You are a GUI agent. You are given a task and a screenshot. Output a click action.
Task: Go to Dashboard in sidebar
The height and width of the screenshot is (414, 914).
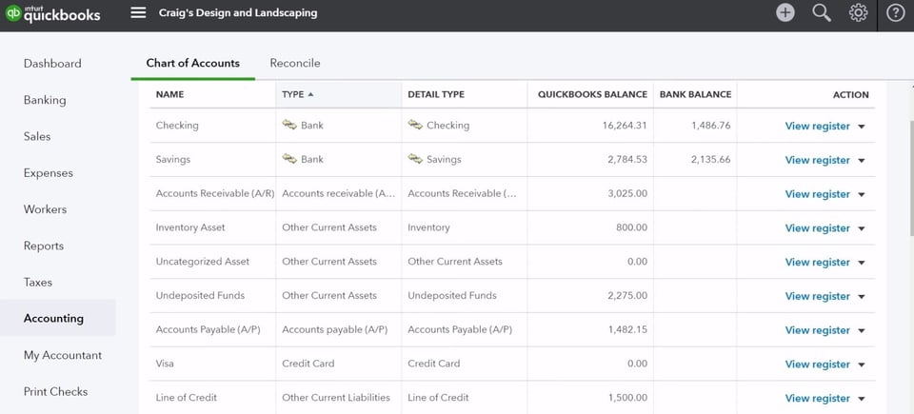52,64
